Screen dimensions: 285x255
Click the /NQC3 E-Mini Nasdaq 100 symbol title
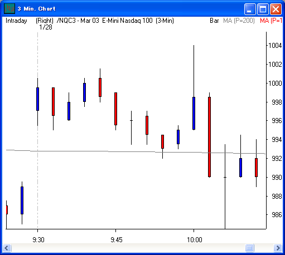[x=115, y=21]
